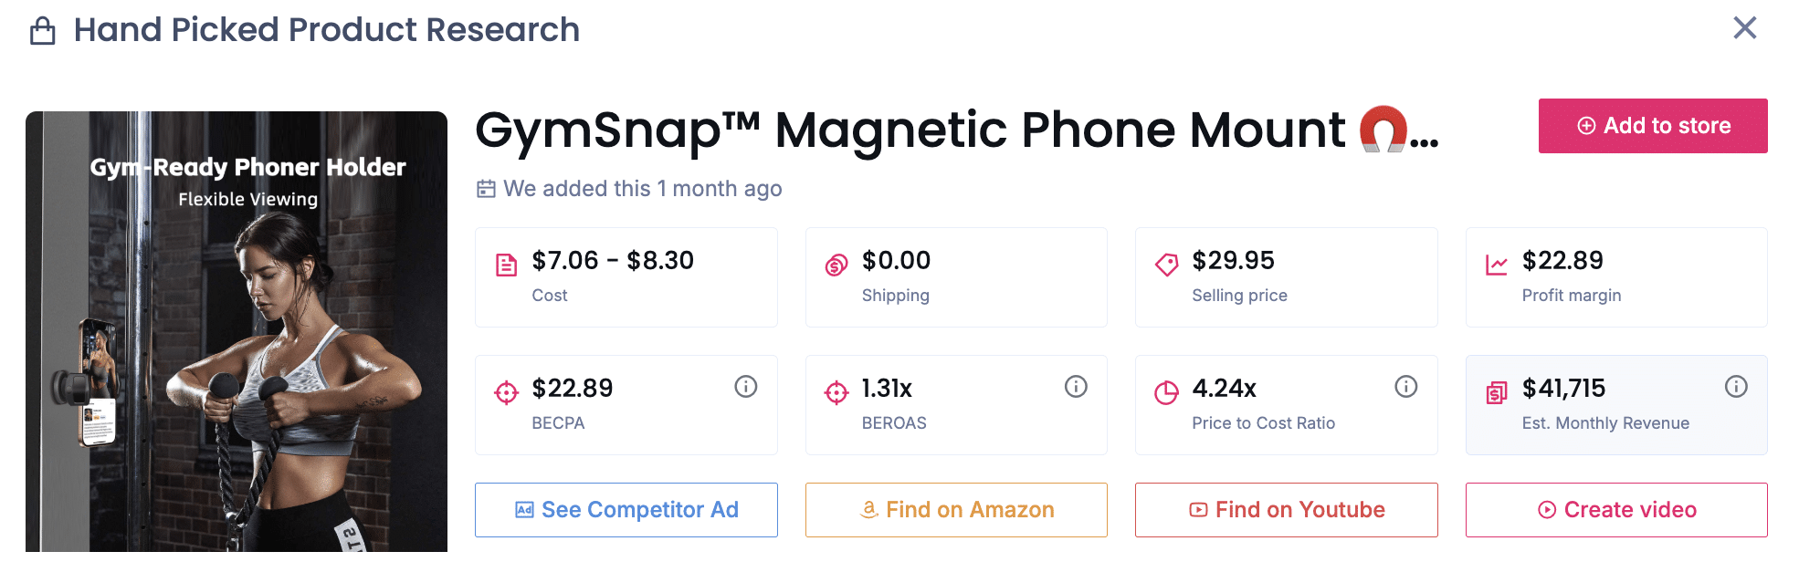Open See Competitor Ad
Image resolution: width=1799 pixels, height=562 pixels.
coord(626,509)
